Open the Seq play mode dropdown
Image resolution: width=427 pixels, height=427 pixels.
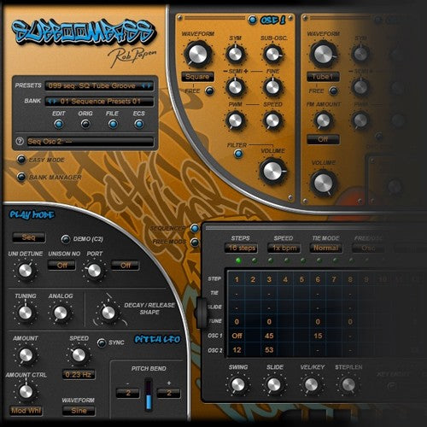[29, 237]
